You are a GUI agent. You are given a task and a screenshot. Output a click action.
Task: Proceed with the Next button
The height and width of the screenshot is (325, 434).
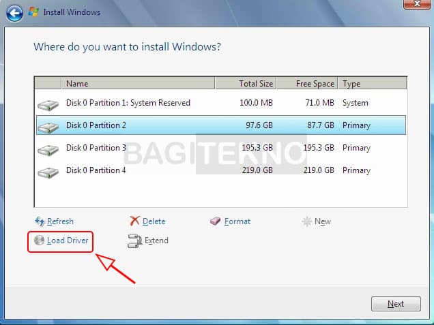(396, 304)
